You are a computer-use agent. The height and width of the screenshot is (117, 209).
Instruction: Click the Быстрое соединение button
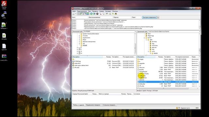click(x=150, y=17)
